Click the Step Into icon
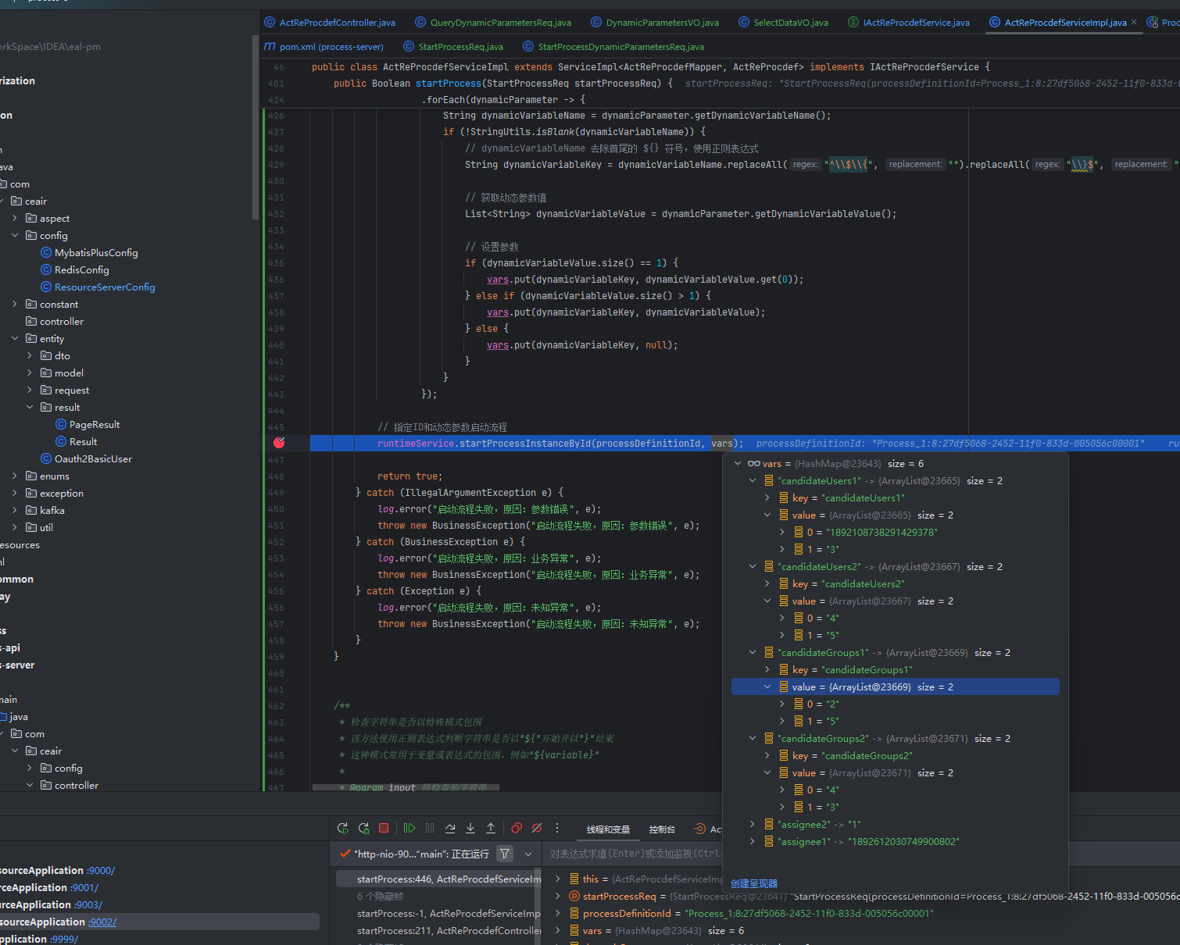Image resolution: width=1180 pixels, height=945 pixels. coord(470,829)
